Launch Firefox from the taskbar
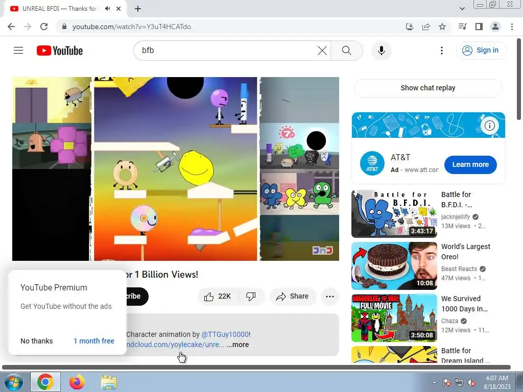The height and width of the screenshot is (392, 523). click(x=77, y=382)
